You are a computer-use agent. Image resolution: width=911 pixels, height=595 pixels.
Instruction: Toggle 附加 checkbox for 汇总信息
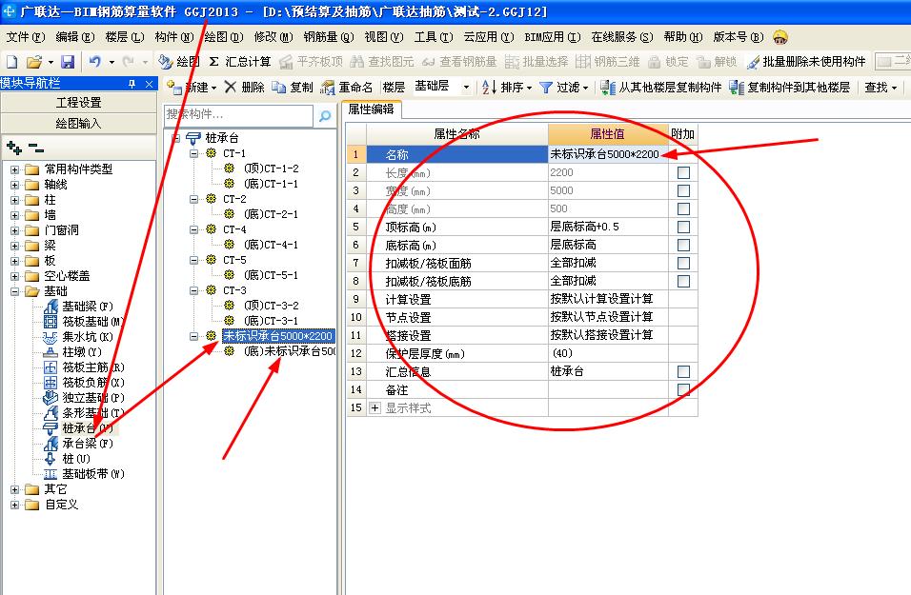click(684, 371)
